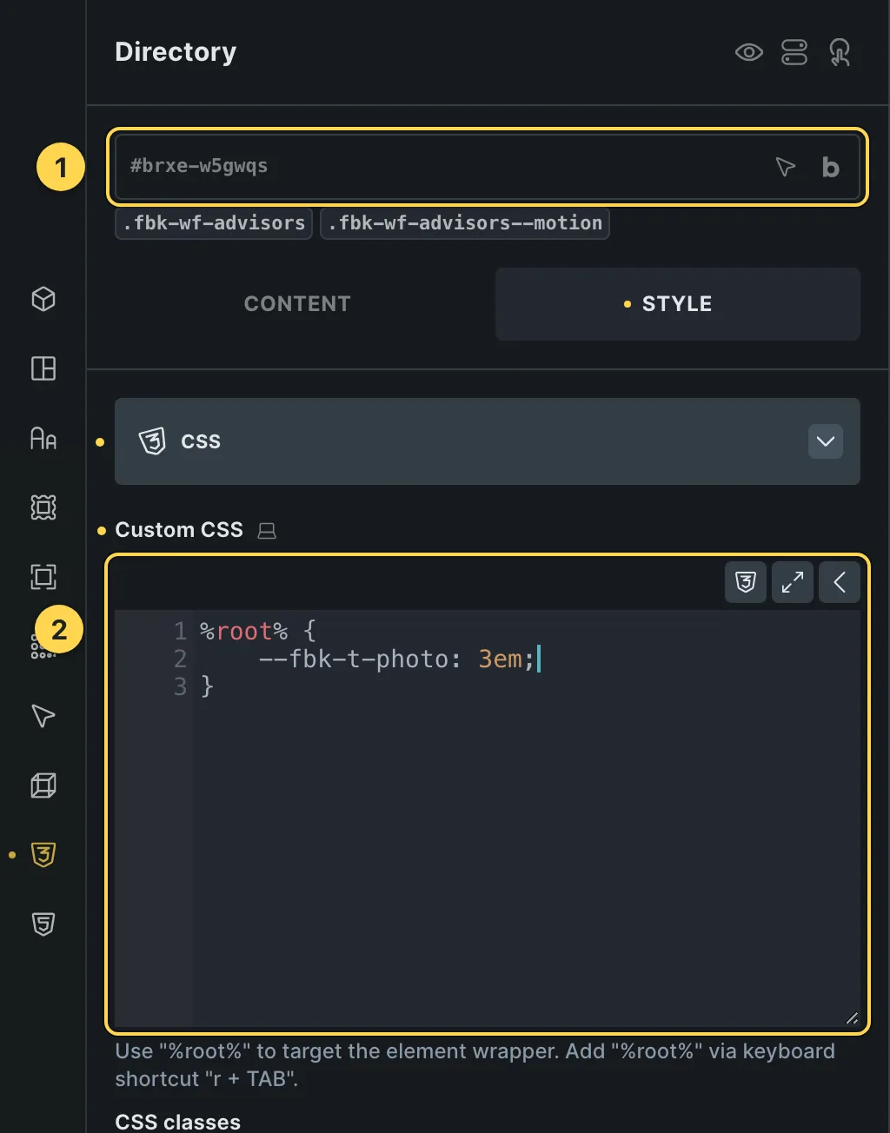The image size is (890, 1133).
Task: Open the yellow CSS3 icon in sidebar
Action: [43, 855]
